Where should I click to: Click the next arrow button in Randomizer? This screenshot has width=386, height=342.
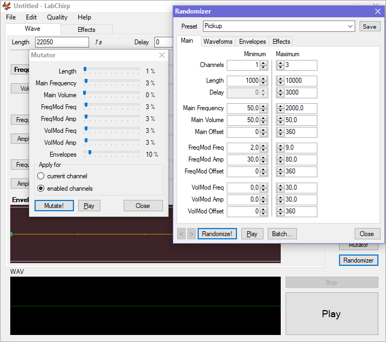point(192,234)
